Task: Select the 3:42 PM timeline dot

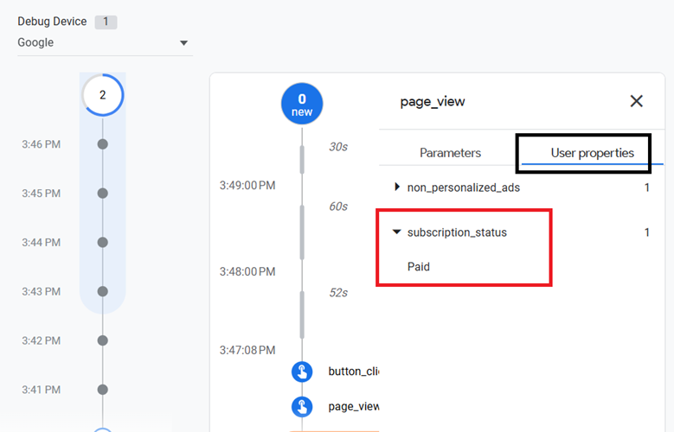Action: pyautogui.click(x=102, y=340)
